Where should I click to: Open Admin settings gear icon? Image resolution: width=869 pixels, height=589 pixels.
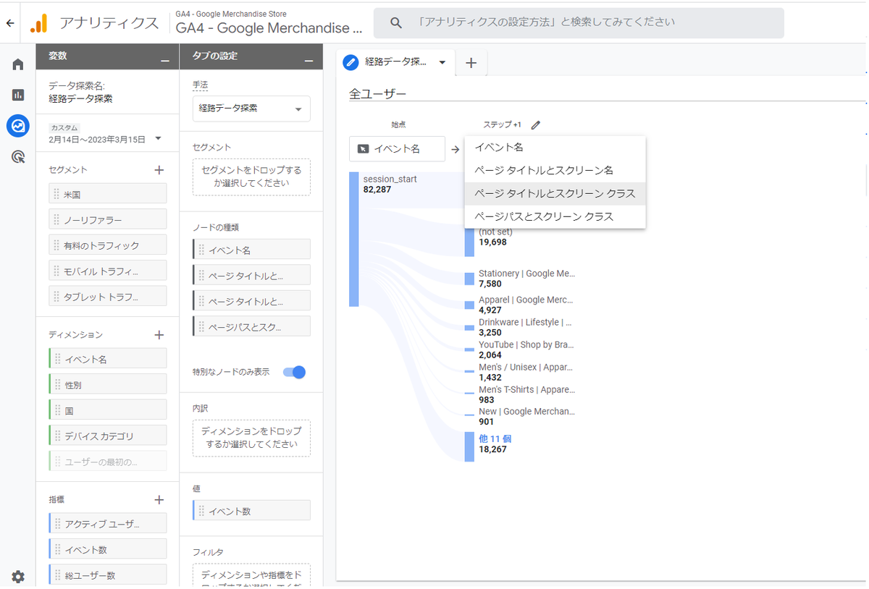18,577
